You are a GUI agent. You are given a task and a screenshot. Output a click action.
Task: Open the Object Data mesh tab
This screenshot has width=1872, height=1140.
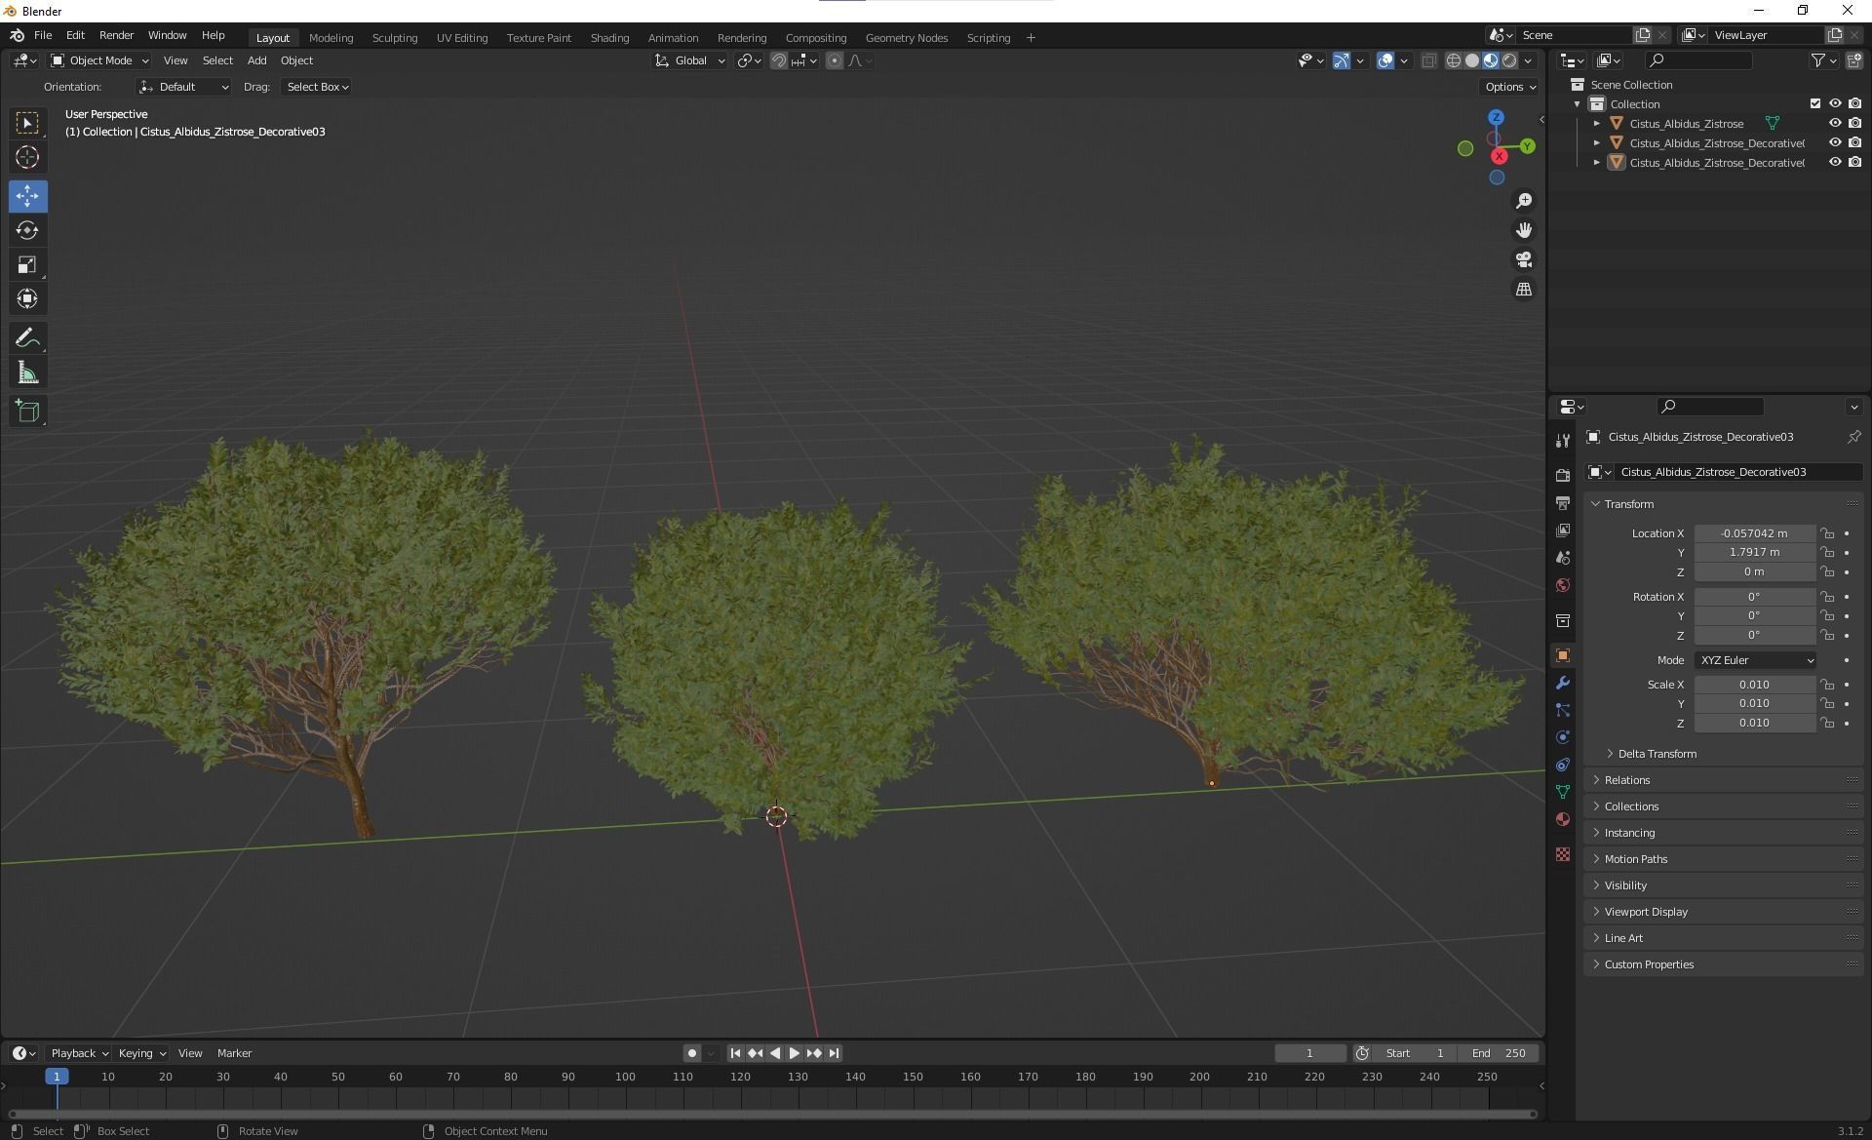1563,792
